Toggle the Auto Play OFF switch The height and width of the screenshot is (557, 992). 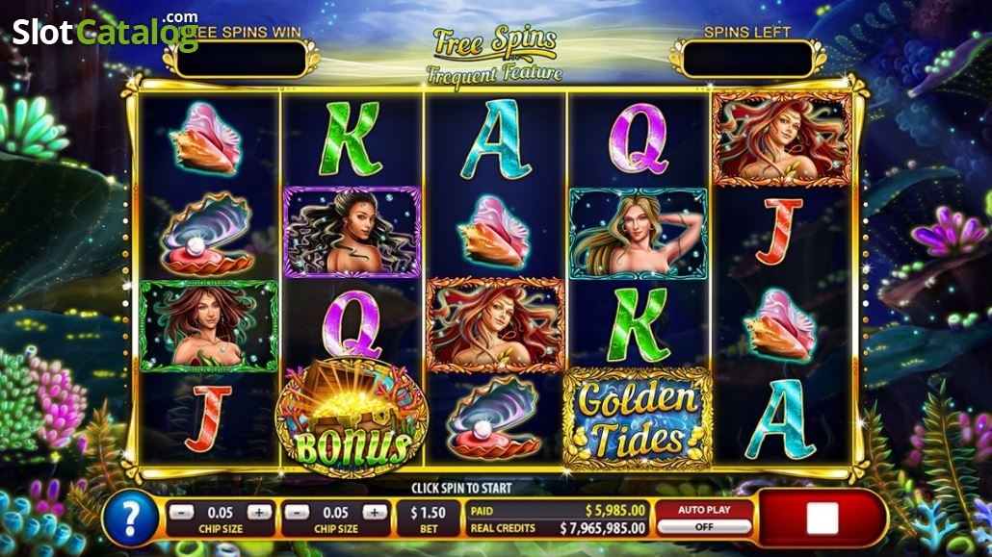tap(703, 526)
